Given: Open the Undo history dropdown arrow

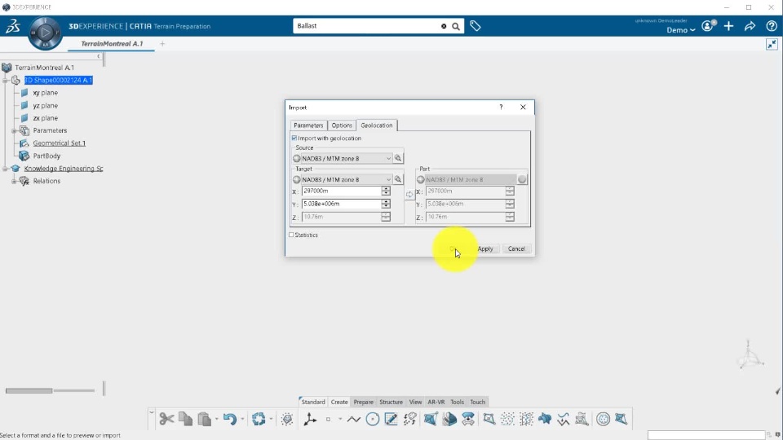Looking at the screenshot, I should click(x=242, y=419).
